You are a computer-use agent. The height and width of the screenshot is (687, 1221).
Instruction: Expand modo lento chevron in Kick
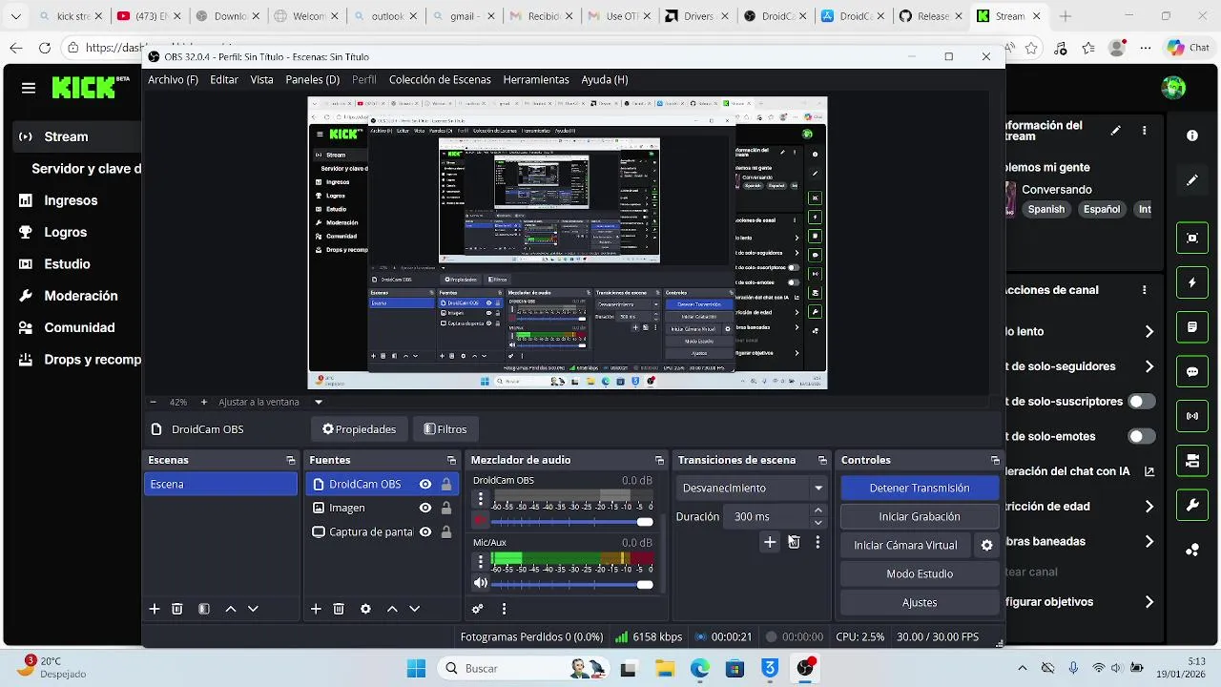(x=1149, y=332)
